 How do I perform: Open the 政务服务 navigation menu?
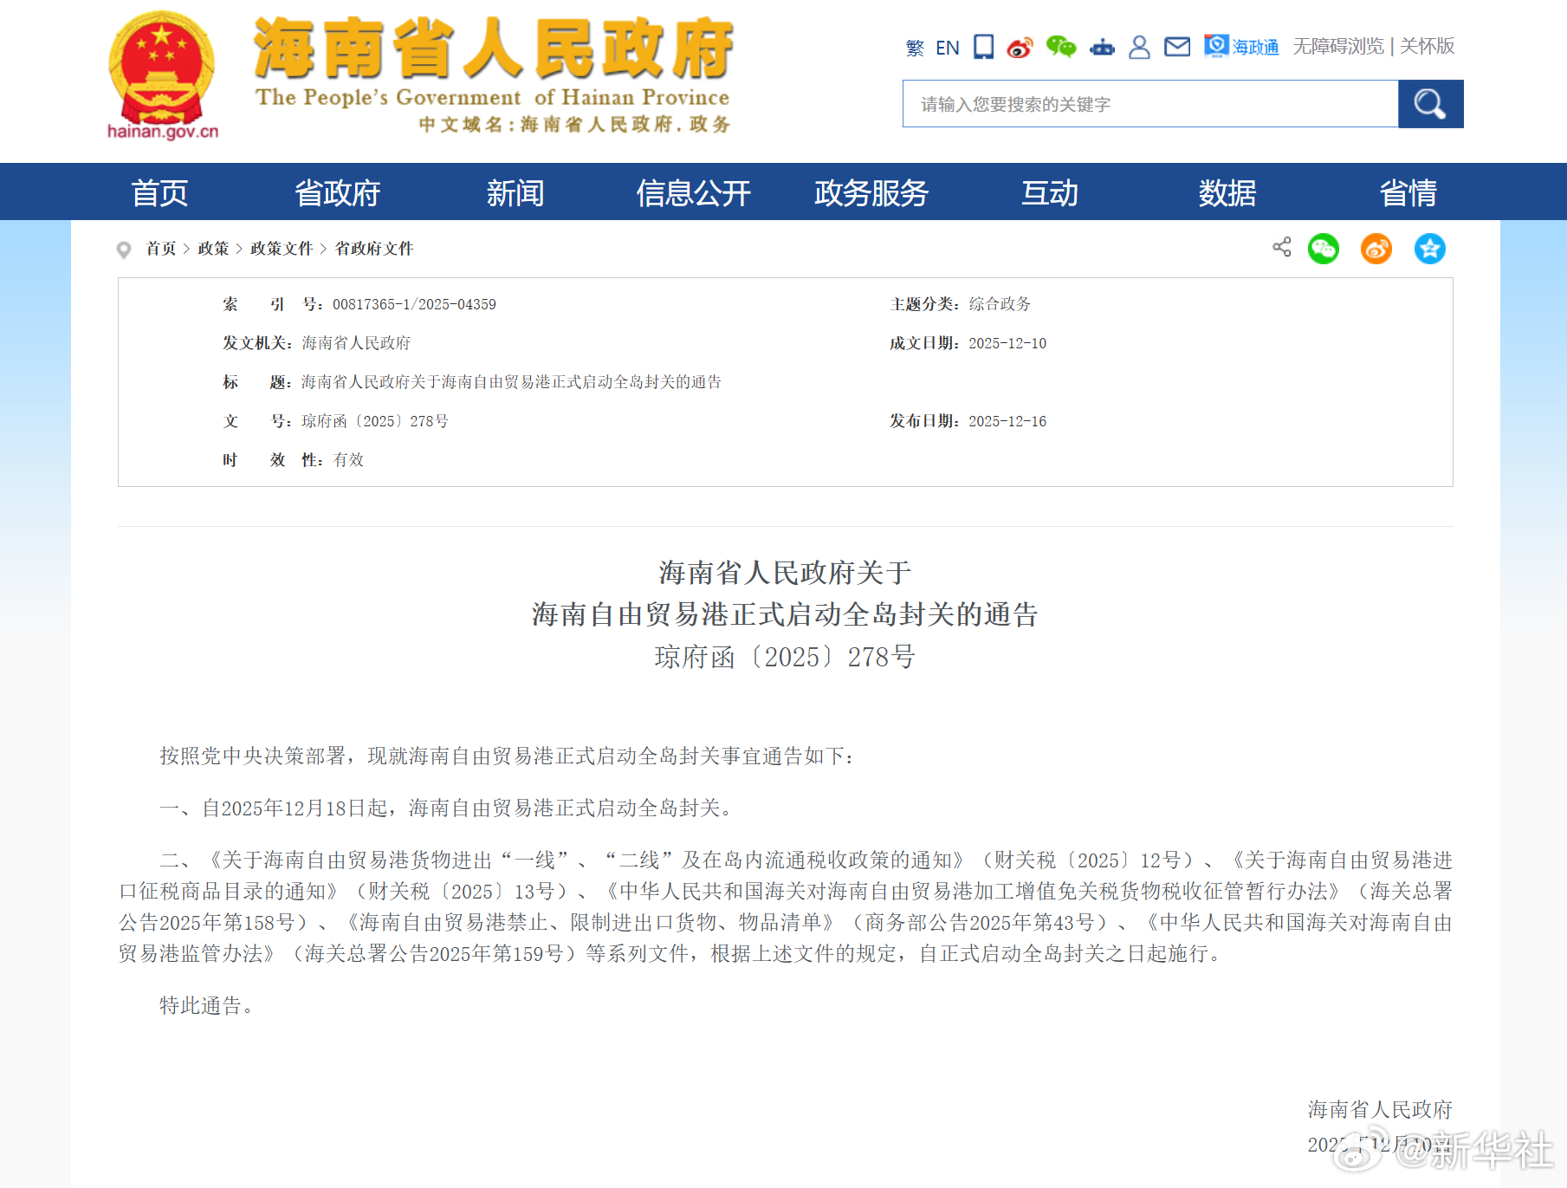pyautogui.click(x=871, y=192)
